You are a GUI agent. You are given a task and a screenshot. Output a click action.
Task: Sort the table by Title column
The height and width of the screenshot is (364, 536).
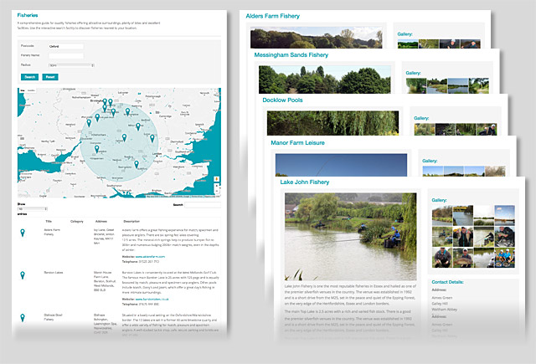[x=49, y=221]
